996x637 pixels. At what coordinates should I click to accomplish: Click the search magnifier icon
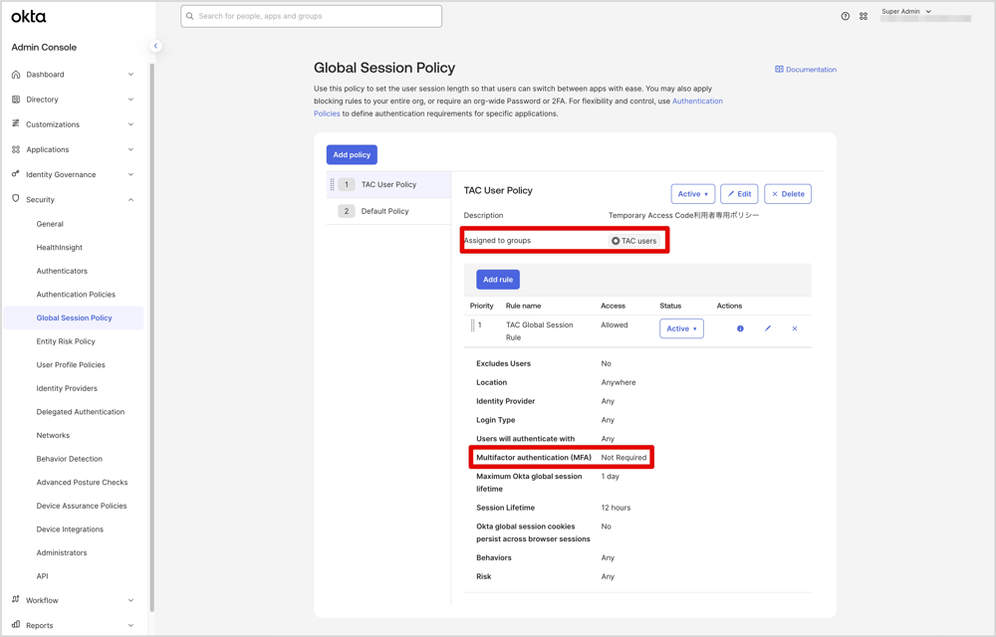pos(189,16)
